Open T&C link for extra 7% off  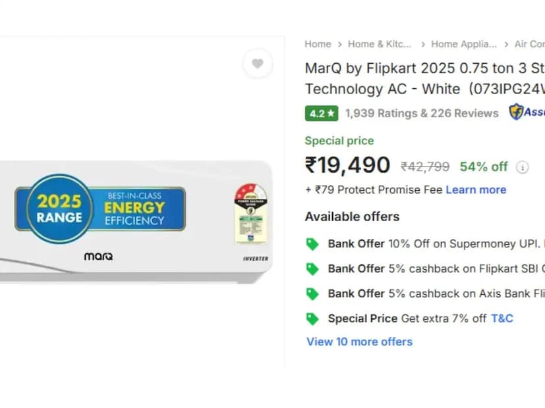(502, 319)
